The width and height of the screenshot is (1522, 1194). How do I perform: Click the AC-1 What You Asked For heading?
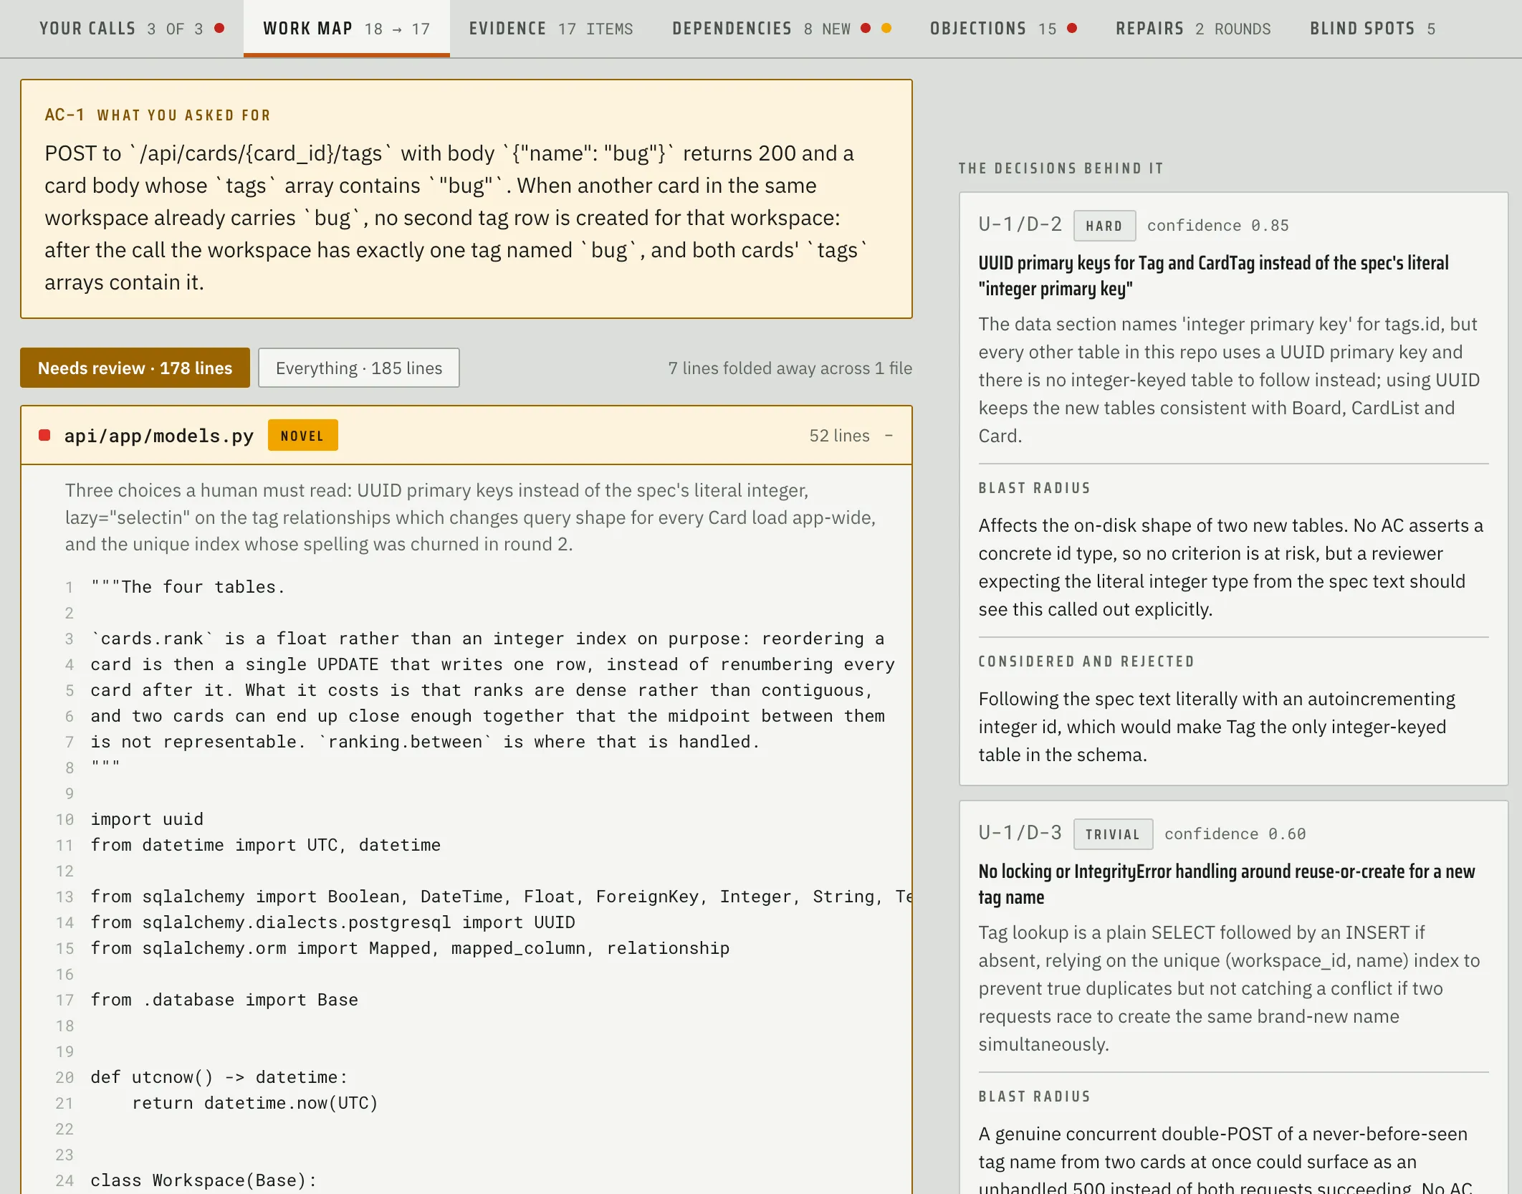pos(158,115)
